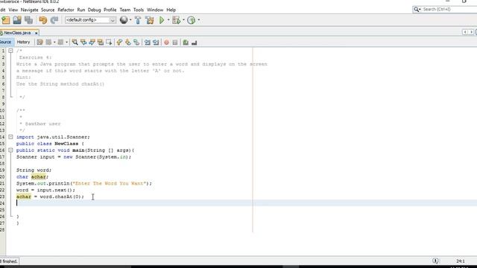Open the Window menu

[x=155, y=10]
